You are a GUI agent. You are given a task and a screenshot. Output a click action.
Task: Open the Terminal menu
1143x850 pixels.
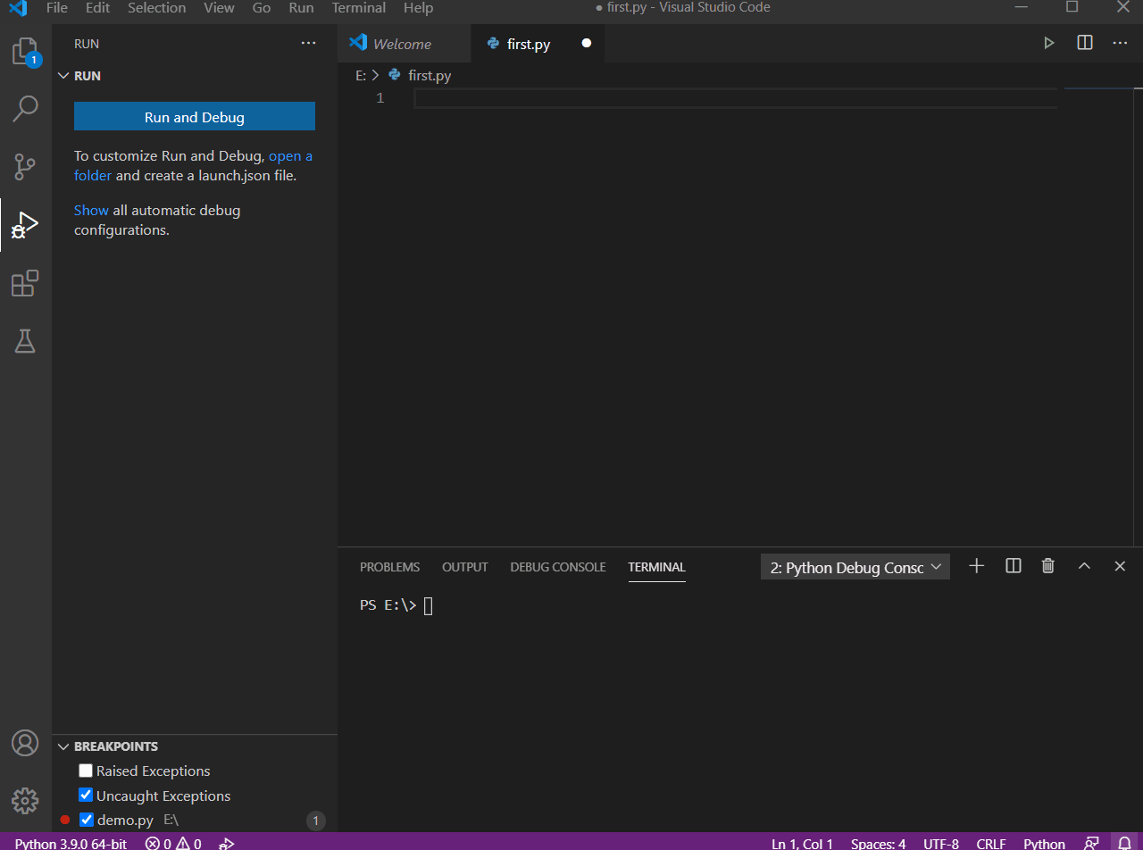(x=358, y=8)
